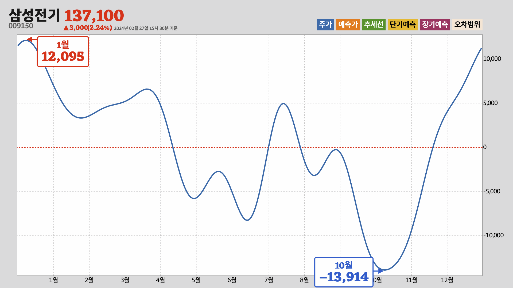Click the -5,000 y-axis label
The width and height of the screenshot is (513, 288).
pyautogui.click(x=492, y=191)
